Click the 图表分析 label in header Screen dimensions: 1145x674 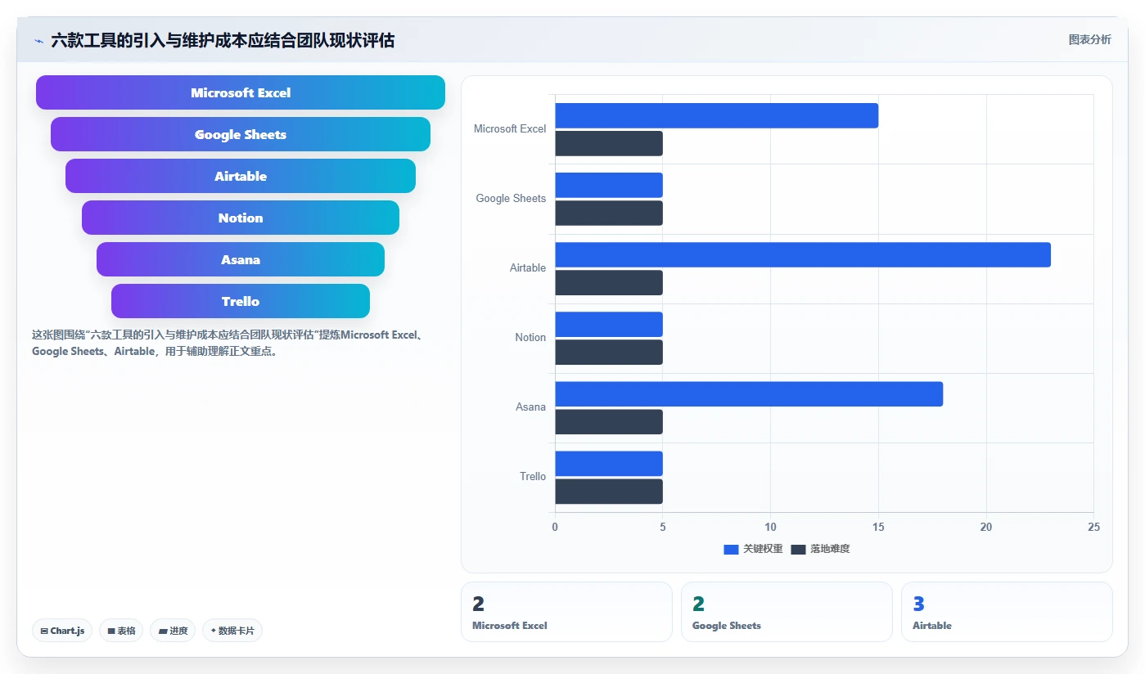(1089, 39)
